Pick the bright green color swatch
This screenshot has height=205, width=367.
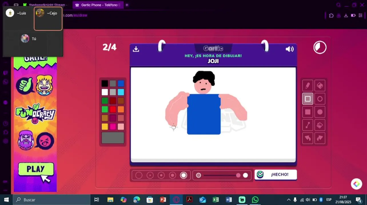pos(105,109)
